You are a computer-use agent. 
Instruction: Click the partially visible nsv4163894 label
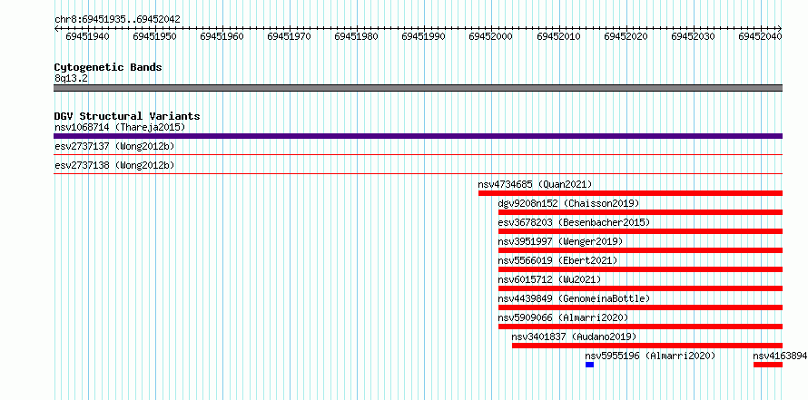[x=780, y=356]
